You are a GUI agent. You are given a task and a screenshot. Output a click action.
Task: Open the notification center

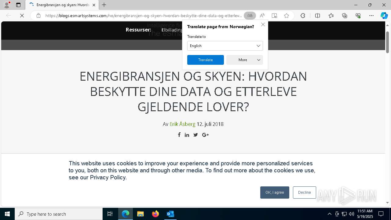[381, 214]
